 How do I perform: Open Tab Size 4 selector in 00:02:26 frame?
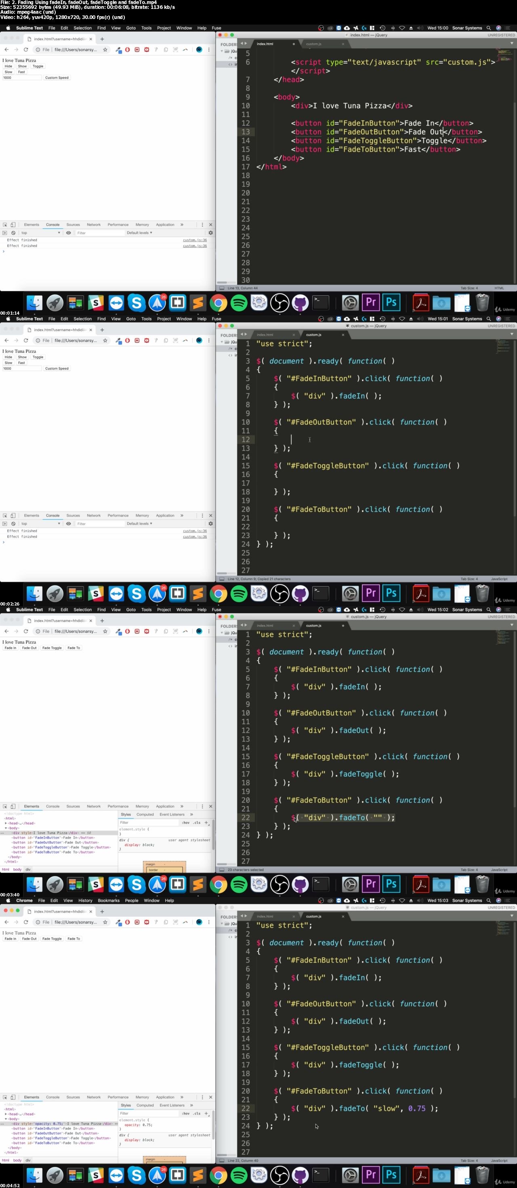coord(469,579)
